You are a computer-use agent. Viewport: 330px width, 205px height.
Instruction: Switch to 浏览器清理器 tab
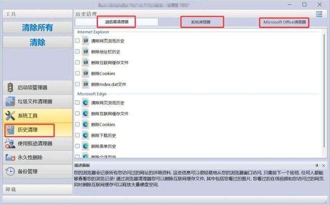[x=116, y=22]
